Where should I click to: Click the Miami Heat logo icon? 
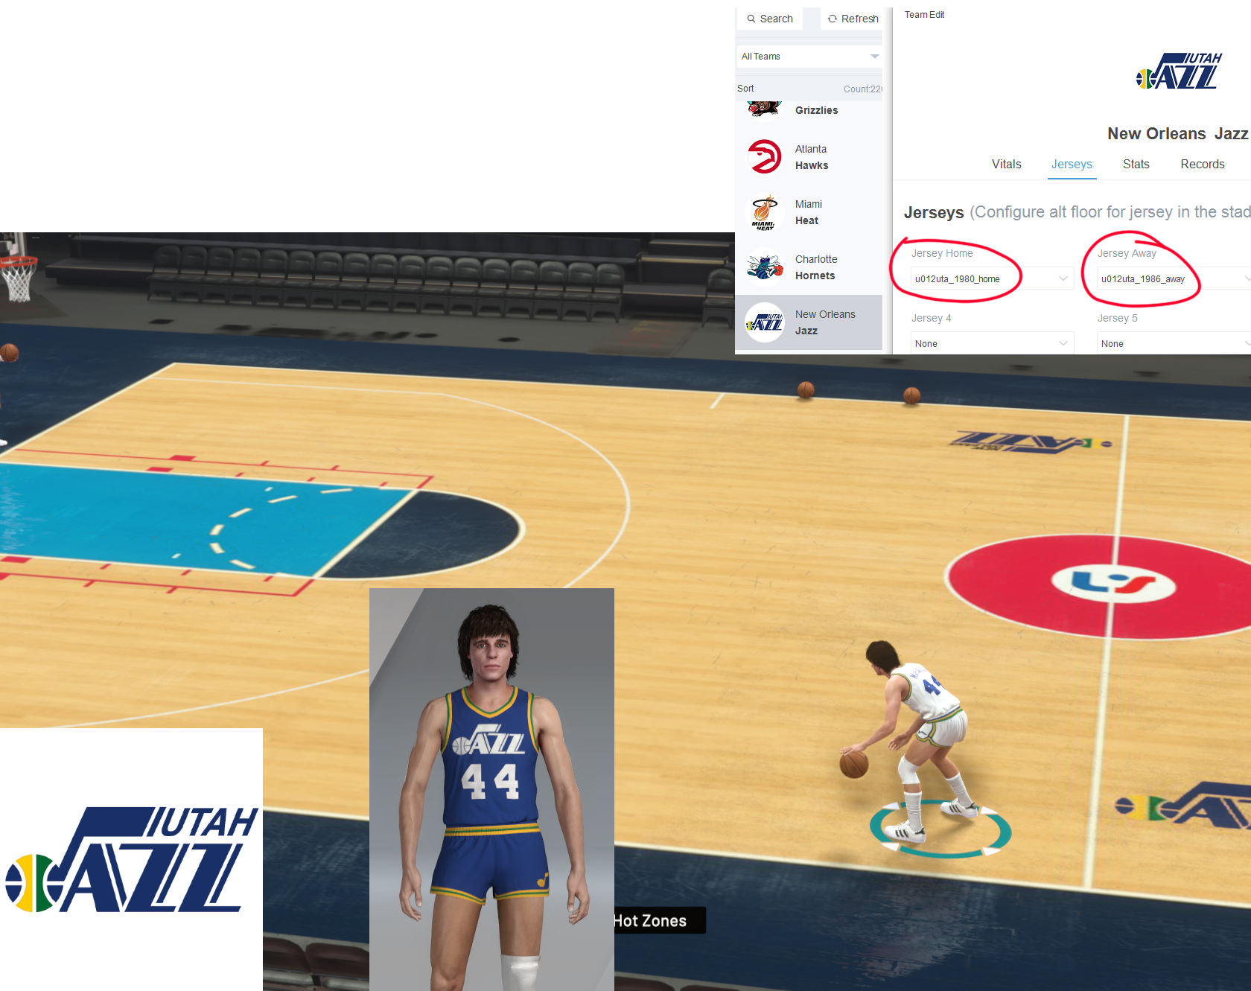pos(765,212)
